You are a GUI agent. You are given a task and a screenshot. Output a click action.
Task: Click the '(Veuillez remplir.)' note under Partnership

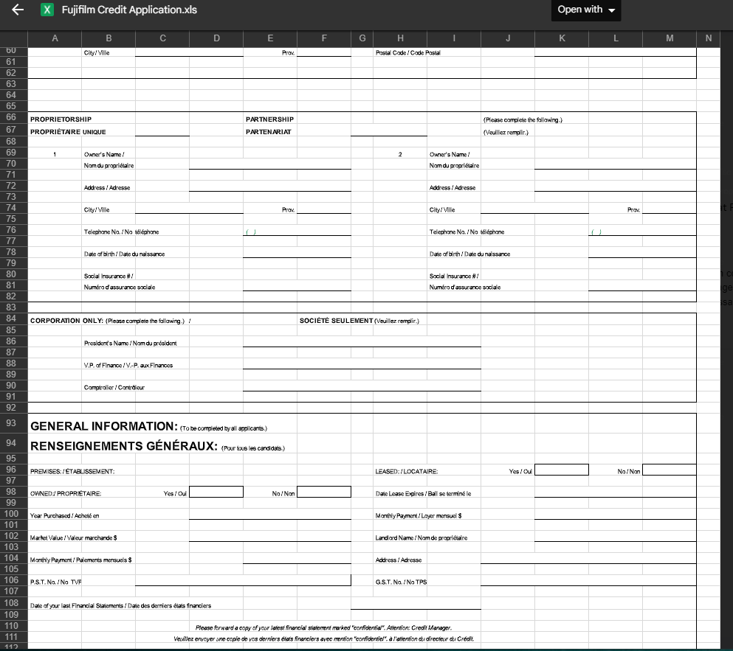(506, 132)
